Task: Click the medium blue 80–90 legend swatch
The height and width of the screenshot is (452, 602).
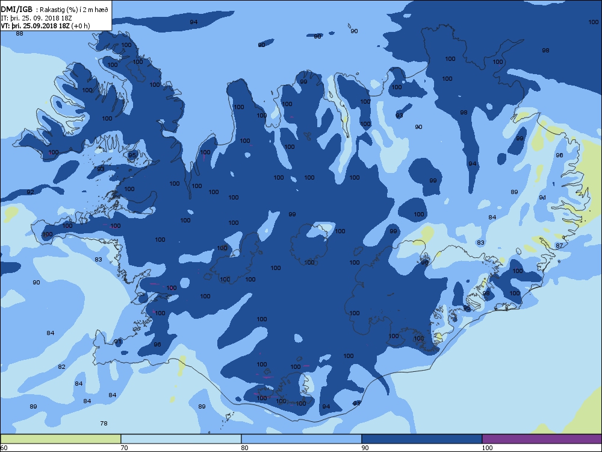Action: point(302,439)
